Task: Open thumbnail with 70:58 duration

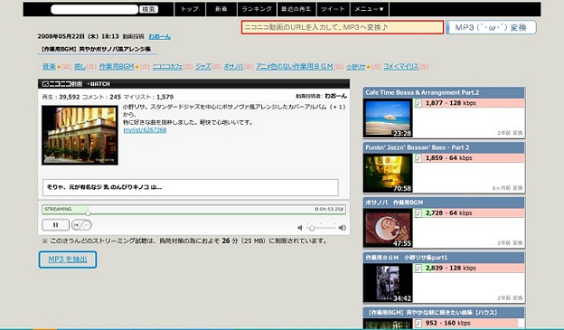Action: point(388,173)
